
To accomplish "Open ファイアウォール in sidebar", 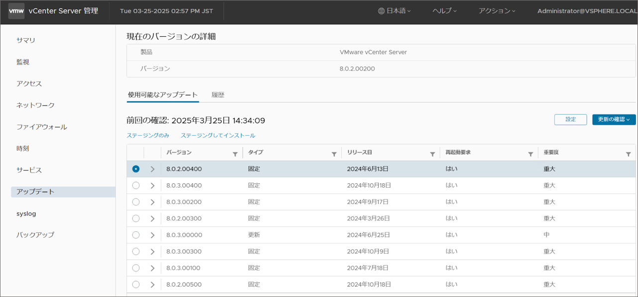I will (x=41, y=127).
